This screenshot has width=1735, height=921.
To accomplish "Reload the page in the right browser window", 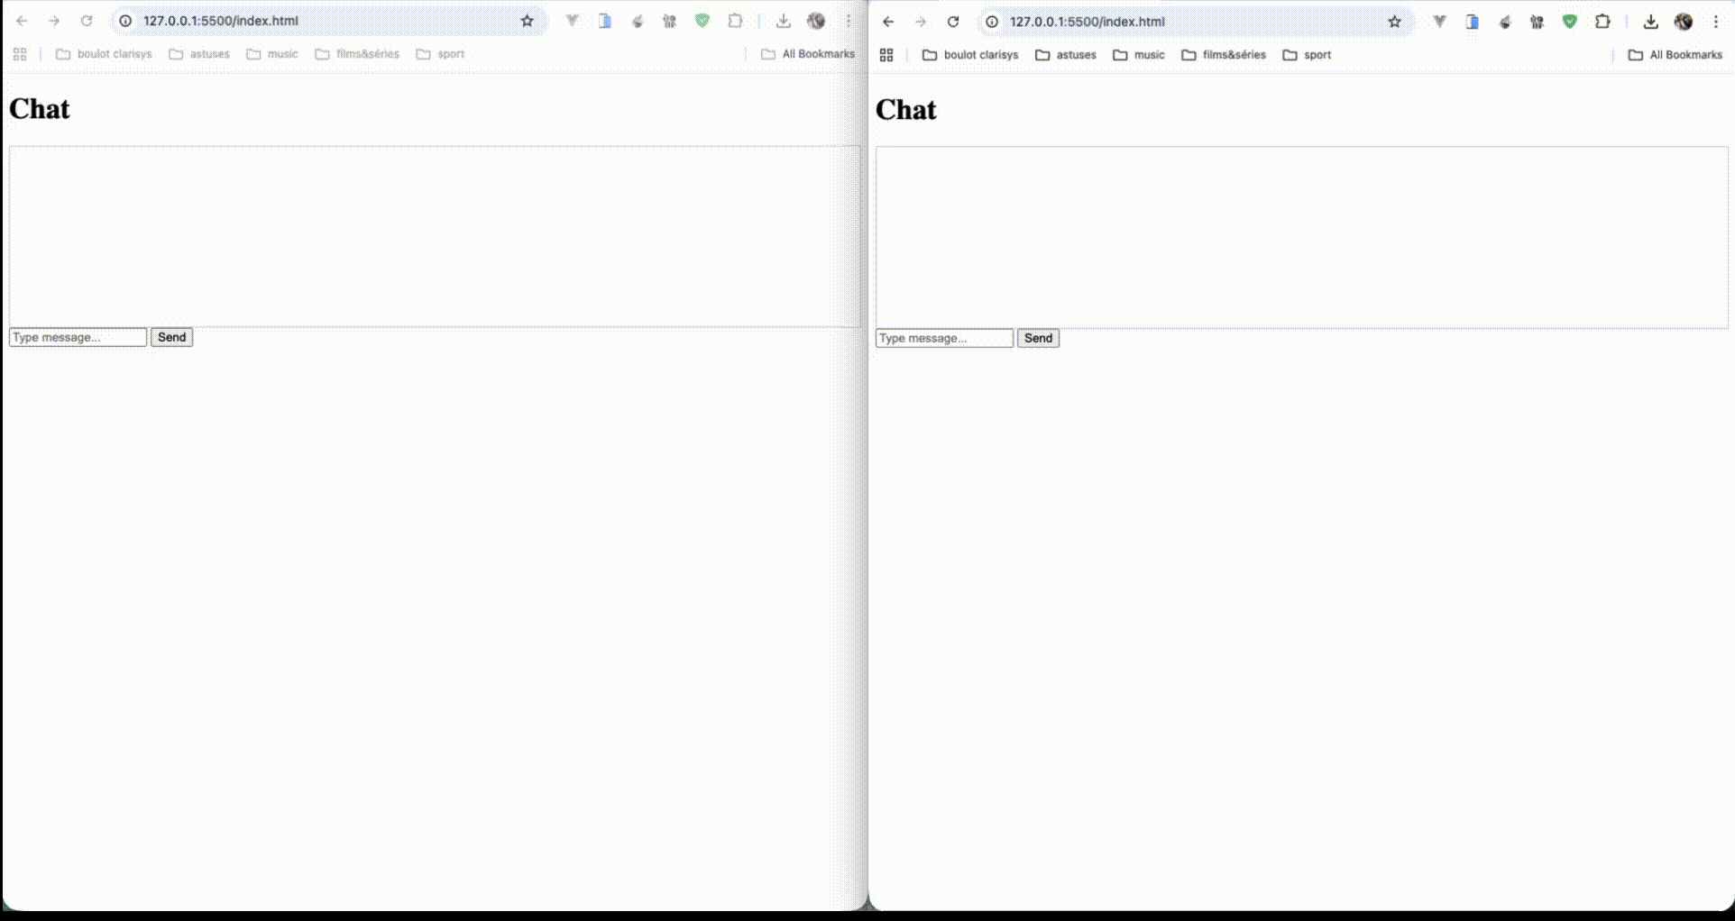I will [953, 22].
